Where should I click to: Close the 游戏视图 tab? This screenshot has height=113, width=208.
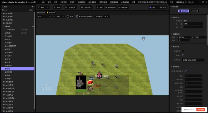pyautogui.click(x=55, y=12)
